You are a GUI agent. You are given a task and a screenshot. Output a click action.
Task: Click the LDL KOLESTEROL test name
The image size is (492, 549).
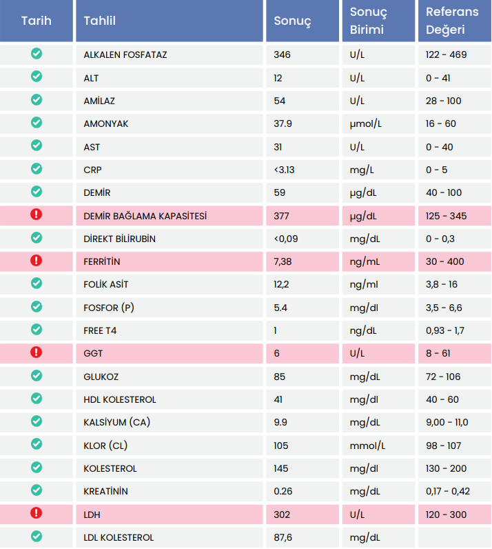click(119, 538)
